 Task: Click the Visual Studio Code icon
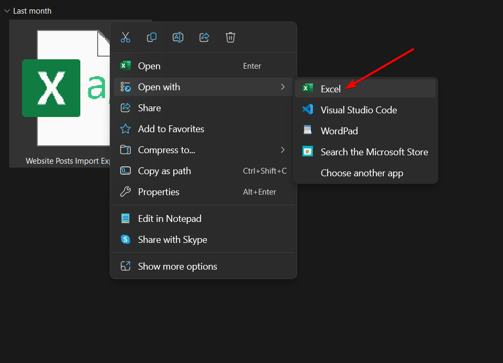click(308, 110)
